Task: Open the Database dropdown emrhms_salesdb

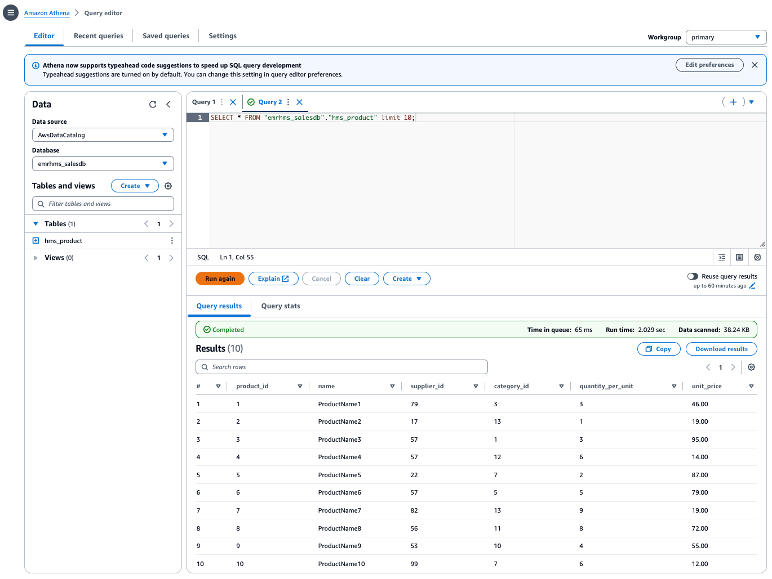Action: tap(103, 164)
